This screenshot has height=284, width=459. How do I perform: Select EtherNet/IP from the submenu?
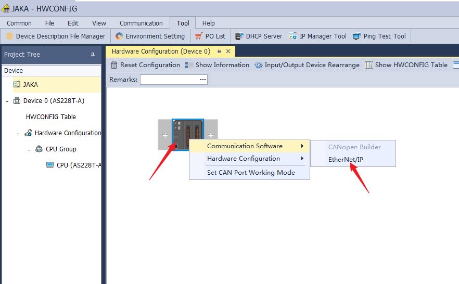click(x=346, y=160)
